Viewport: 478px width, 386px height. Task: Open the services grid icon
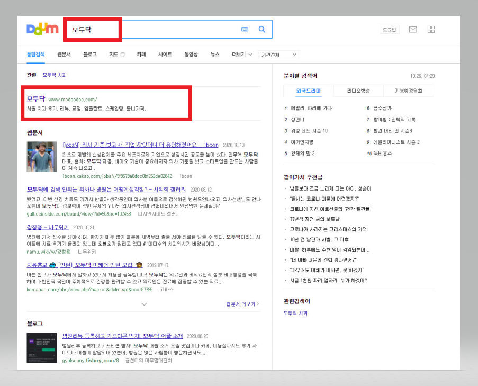[431, 29]
